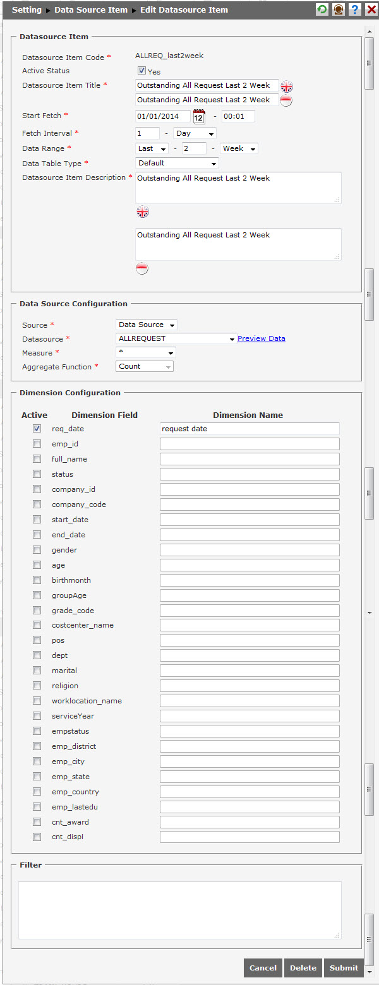Open the Aggregate Function Count dropdown
This screenshot has width=379, height=985.
pyautogui.click(x=145, y=366)
